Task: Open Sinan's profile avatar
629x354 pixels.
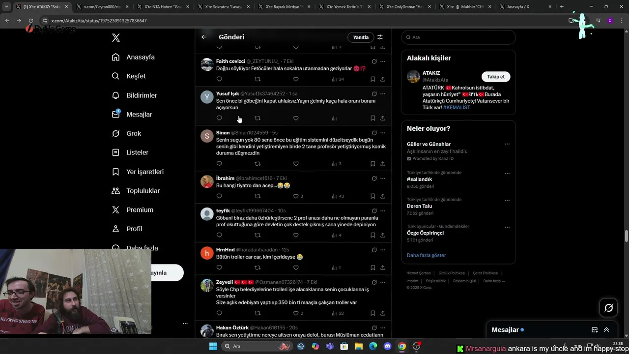Action: coord(207,136)
